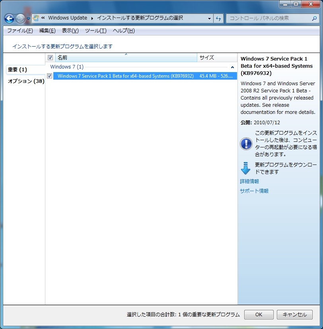Click the greyed forward navigation arrow
This screenshot has height=329, width=323.
click(21, 18)
